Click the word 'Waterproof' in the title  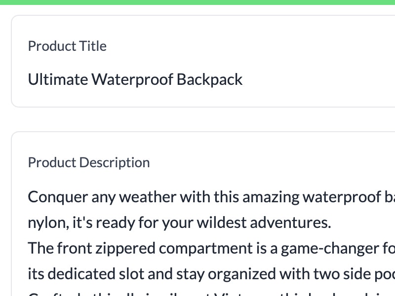click(x=132, y=79)
